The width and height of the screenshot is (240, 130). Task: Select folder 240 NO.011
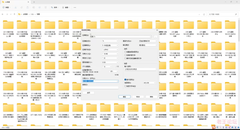pos(8,50)
